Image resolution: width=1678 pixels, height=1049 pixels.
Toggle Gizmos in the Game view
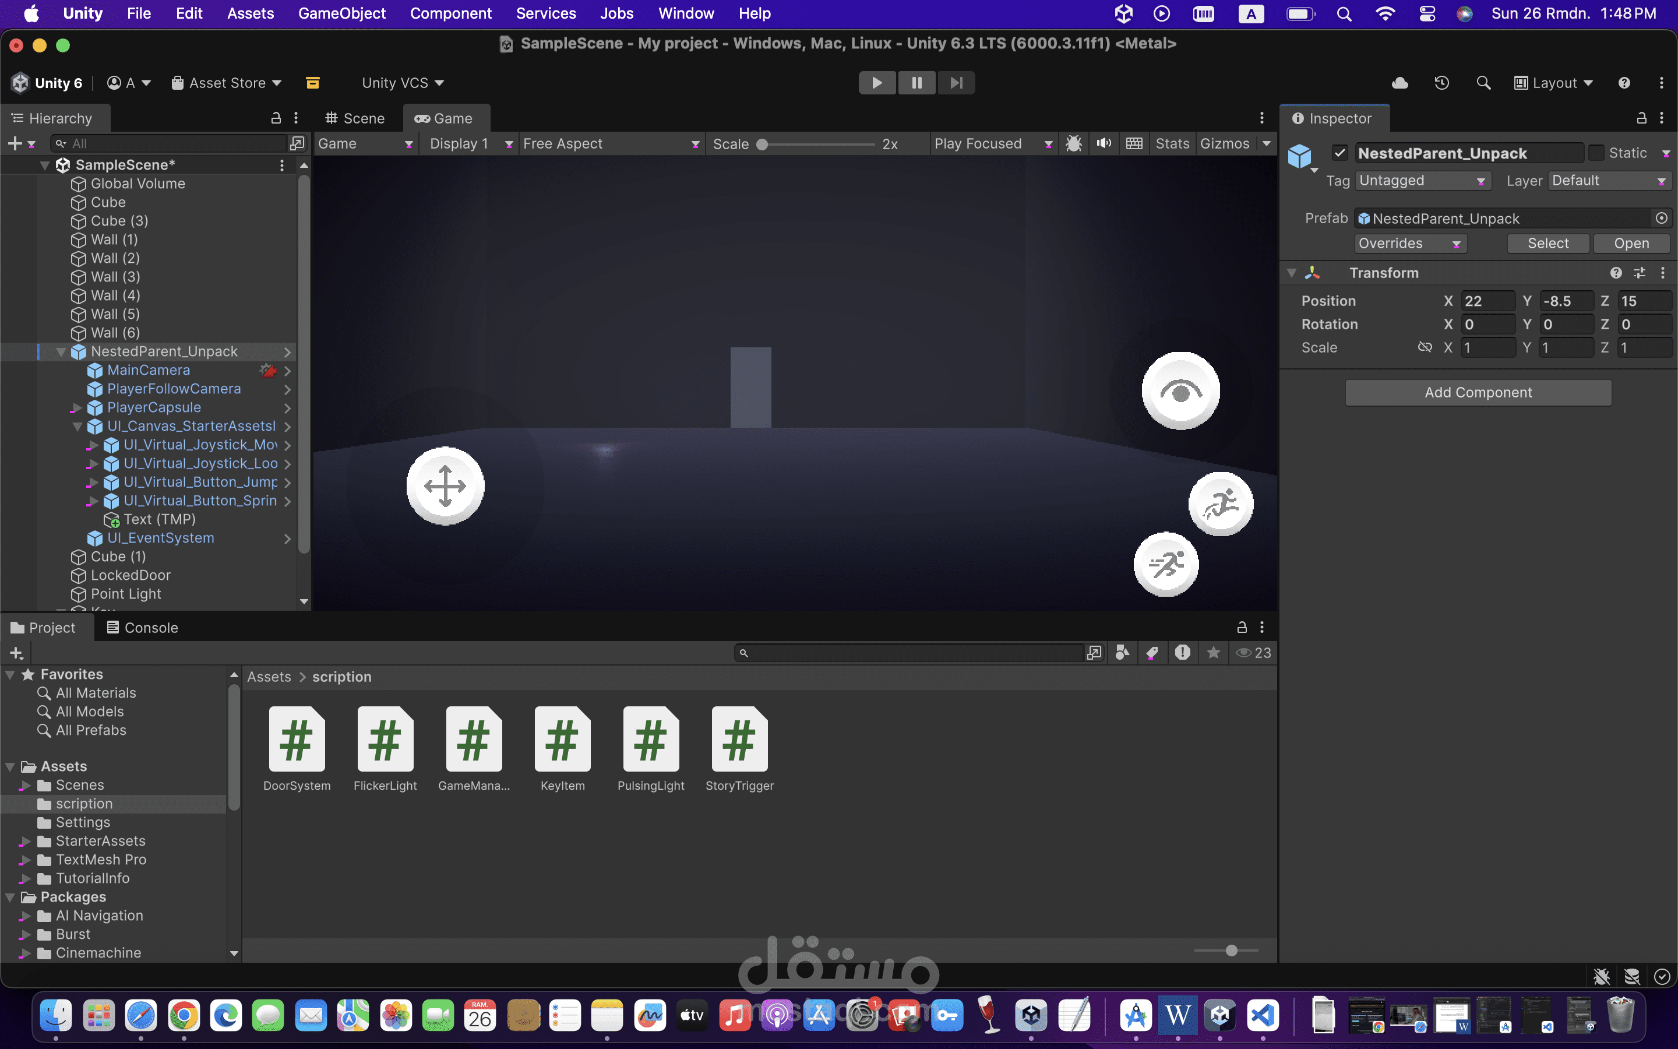[x=1225, y=143]
